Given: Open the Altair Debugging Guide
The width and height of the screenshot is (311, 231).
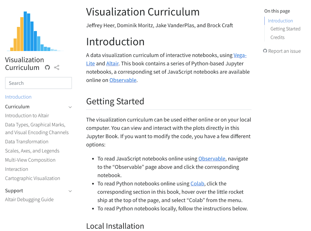Looking at the screenshot, I should pos(29,199).
